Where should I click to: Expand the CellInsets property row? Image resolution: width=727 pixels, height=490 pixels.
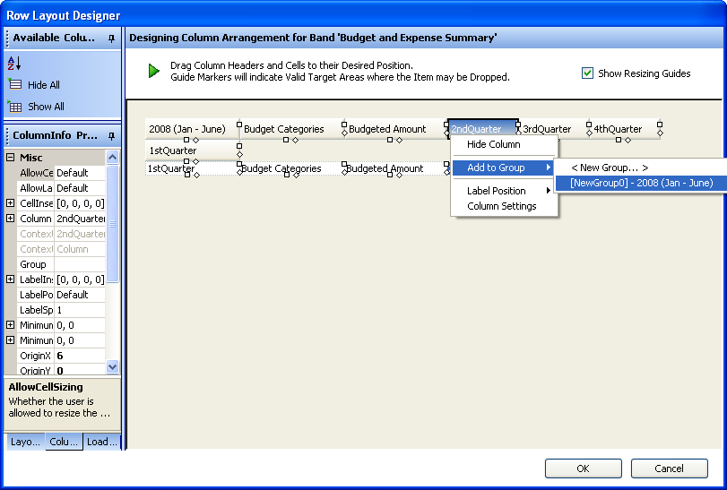click(x=11, y=203)
